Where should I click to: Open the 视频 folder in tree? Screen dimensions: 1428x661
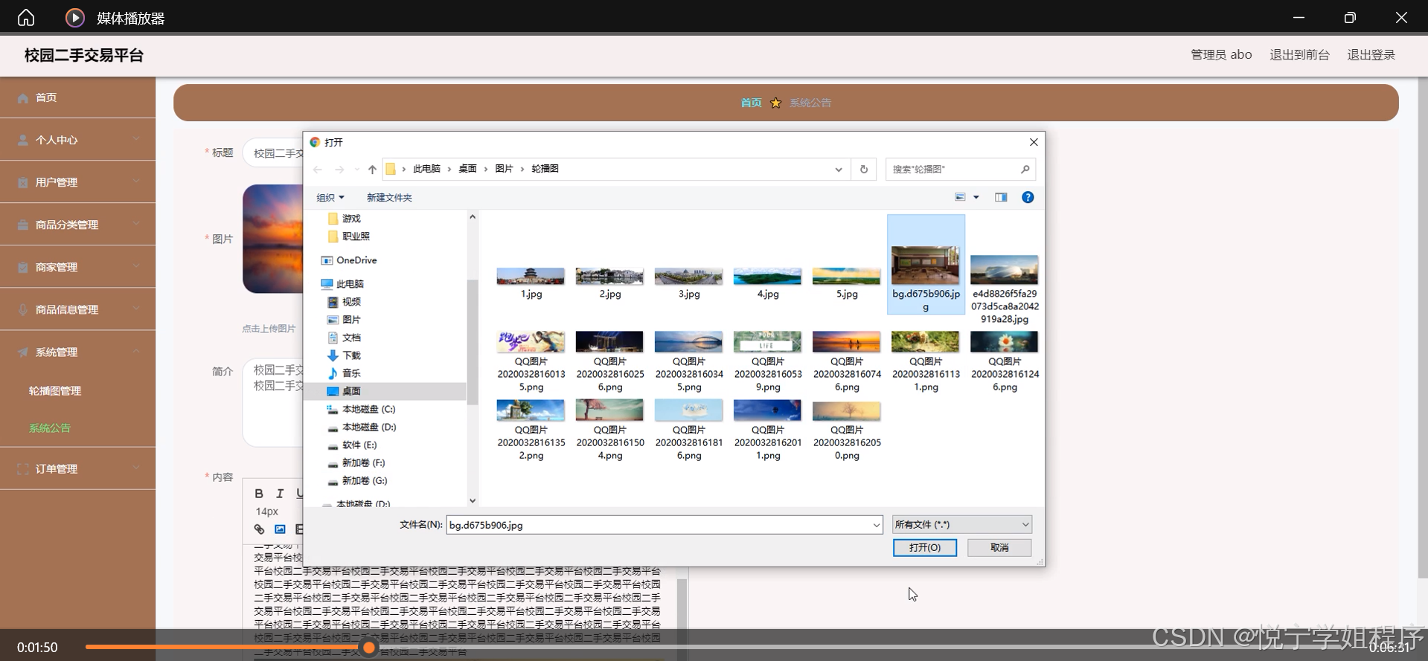[x=345, y=302]
